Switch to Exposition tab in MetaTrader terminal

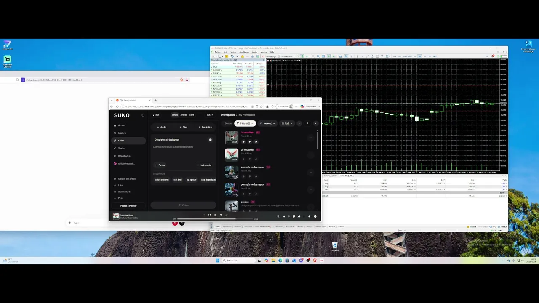[x=227, y=226]
